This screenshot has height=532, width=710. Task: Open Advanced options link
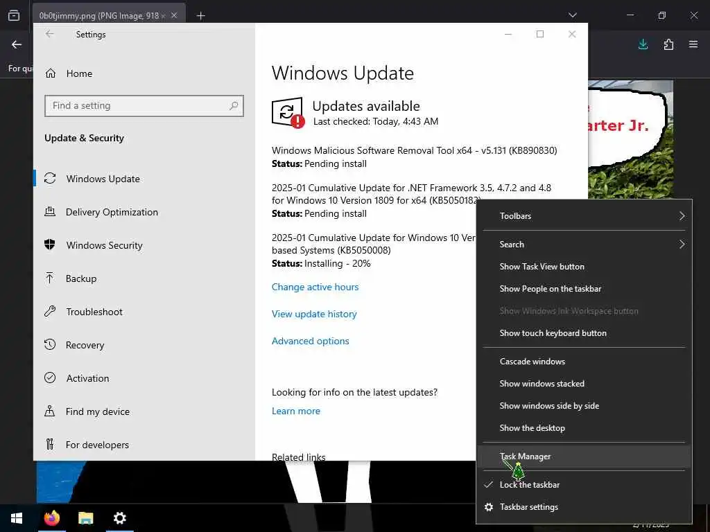(310, 341)
